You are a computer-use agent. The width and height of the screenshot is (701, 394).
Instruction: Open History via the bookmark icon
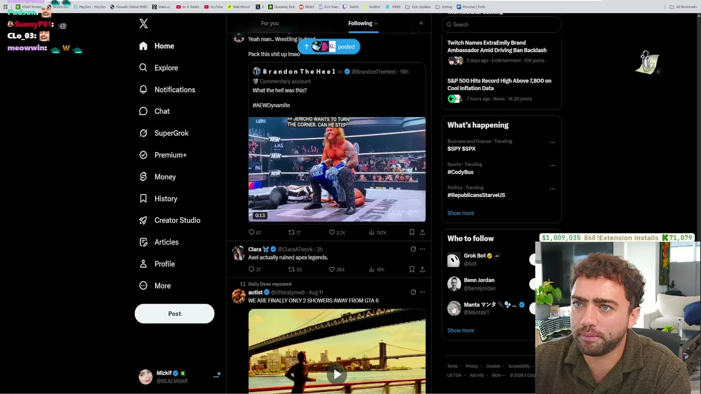pos(143,199)
